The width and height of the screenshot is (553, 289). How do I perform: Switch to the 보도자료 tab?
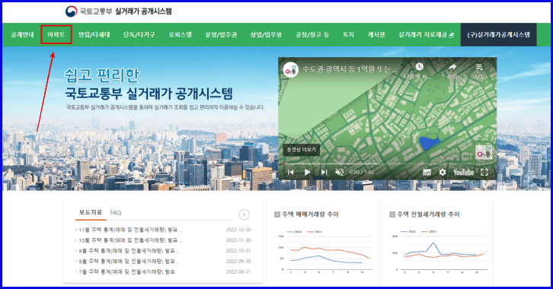[x=91, y=212]
